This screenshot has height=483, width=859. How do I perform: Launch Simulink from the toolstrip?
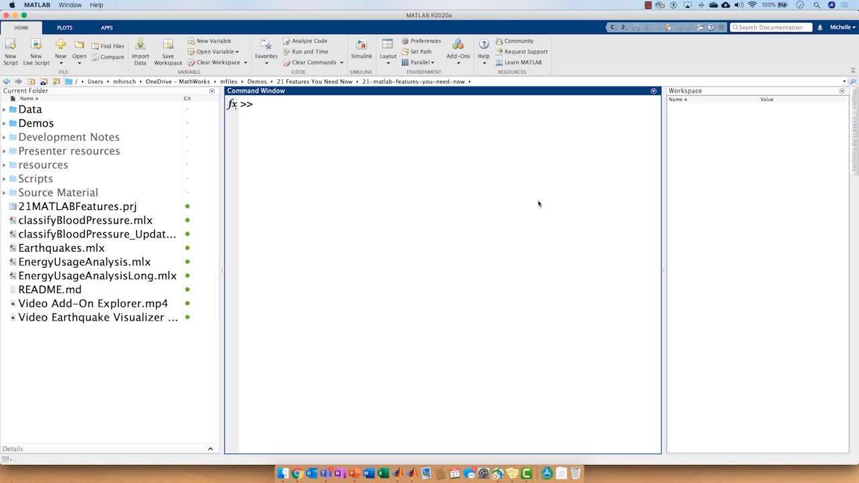click(x=361, y=47)
